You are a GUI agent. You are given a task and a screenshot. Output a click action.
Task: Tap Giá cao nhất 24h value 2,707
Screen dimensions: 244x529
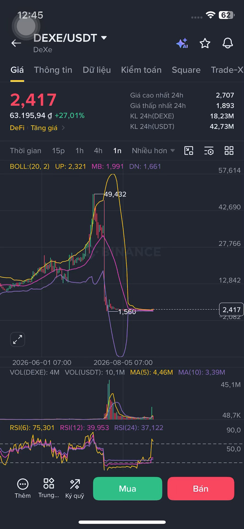coord(225,95)
